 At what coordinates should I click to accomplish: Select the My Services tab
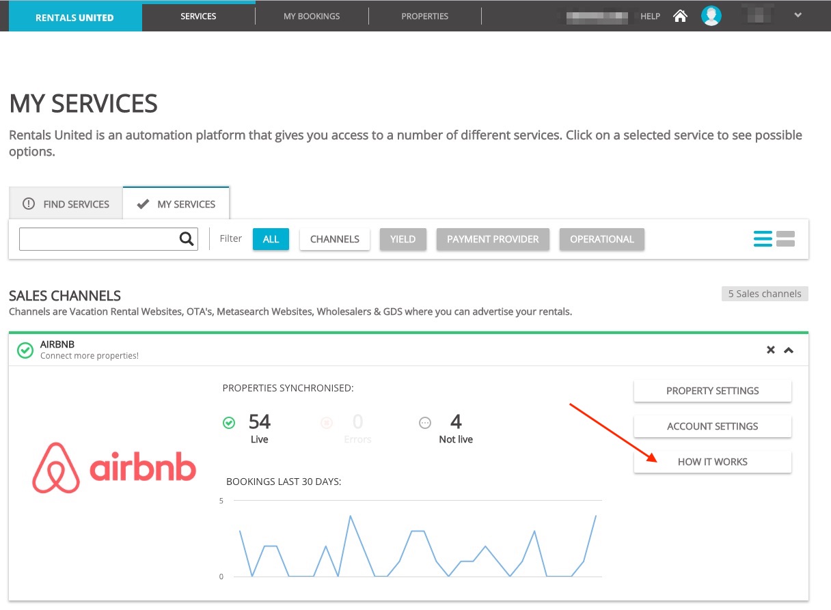click(176, 204)
